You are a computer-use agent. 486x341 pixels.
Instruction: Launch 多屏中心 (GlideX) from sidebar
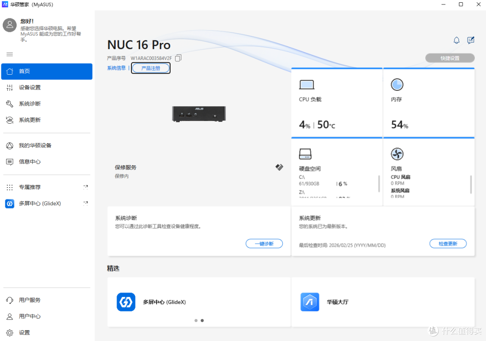[x=47, y=203]
